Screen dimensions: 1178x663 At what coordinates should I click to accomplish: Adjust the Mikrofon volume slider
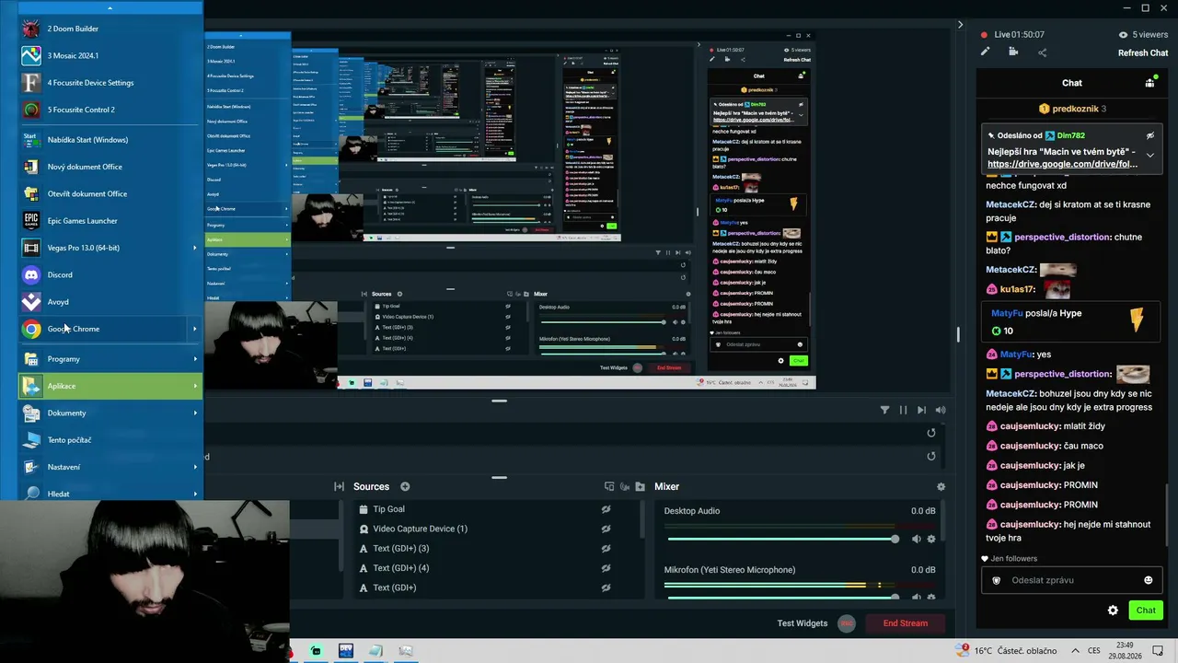pyautogui.click(x=781, y=597)
